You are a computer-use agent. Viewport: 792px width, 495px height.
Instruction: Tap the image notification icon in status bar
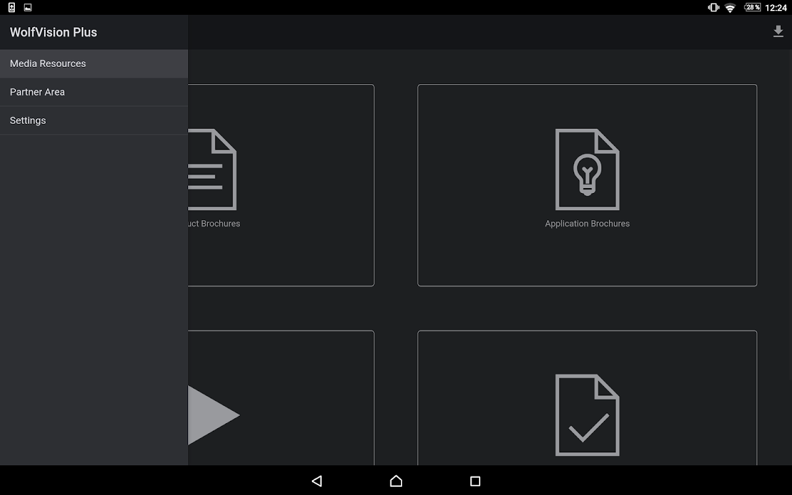[28, 8]
